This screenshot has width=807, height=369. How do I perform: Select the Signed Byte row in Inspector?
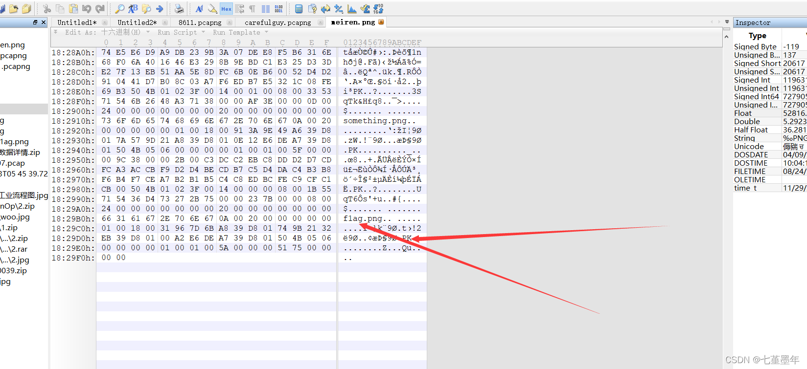(770, 47)
